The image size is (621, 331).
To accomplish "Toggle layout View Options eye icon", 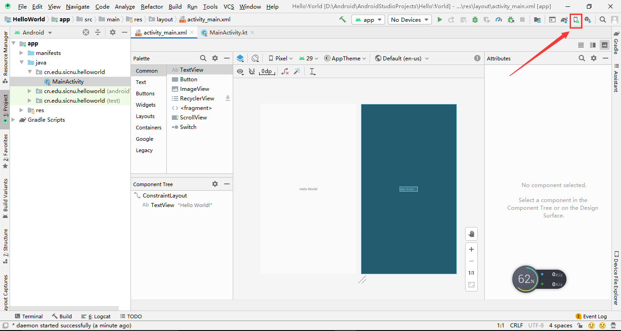I will pyautogui.click(x=240, y=71).
